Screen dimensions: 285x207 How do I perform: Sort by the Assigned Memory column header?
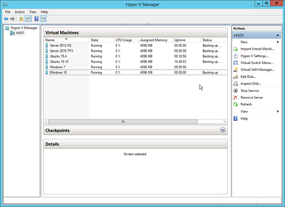click(155, 40)
